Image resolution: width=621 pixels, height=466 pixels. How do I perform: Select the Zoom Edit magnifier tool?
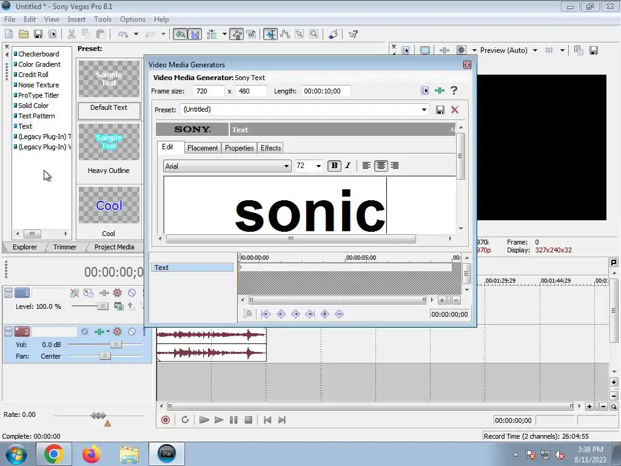(x=314, y=34)
